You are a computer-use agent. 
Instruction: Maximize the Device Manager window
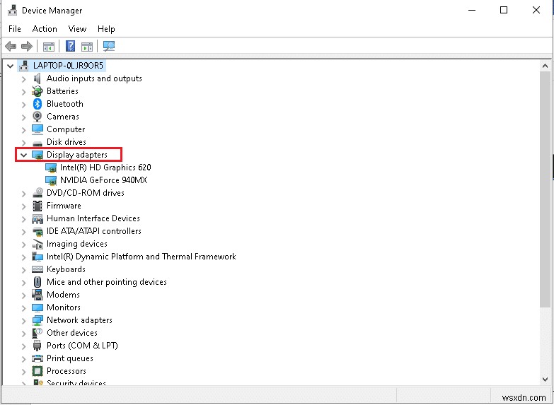(x=504, y=10)
